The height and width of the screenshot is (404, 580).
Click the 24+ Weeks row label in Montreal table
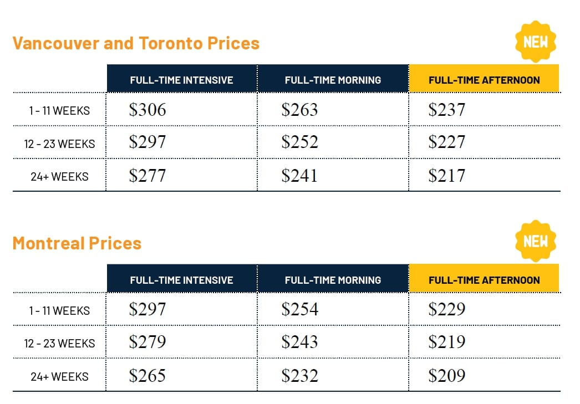pyautogui.click(x=59, y=377)
